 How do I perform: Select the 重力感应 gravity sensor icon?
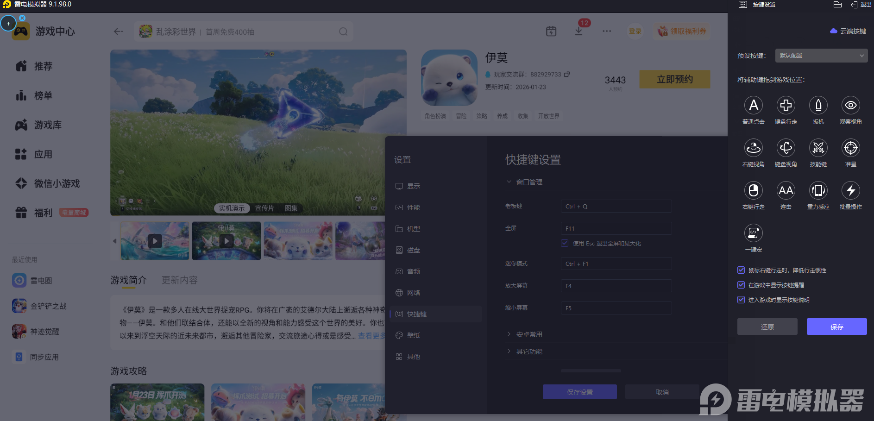818,190
